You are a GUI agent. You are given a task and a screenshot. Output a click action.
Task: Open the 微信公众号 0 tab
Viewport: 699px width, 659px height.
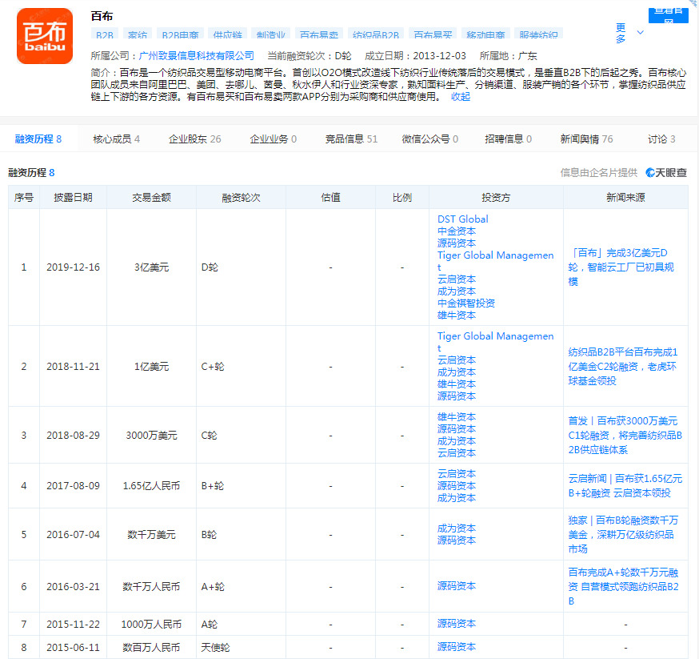click(429, 139)
